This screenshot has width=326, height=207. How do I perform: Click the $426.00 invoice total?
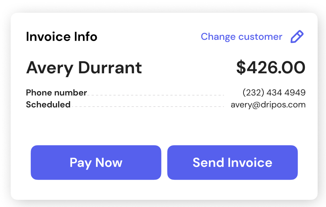point(271,68)
